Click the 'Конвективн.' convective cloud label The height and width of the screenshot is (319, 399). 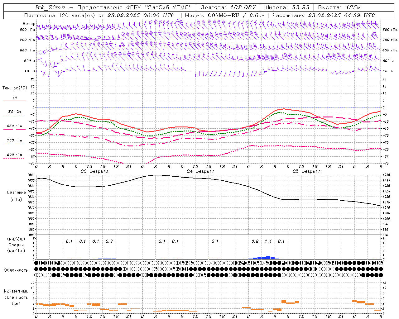tap(16, 291)
